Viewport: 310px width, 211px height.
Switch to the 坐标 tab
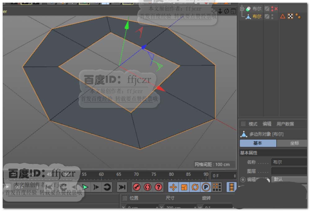tap(294, 143)
